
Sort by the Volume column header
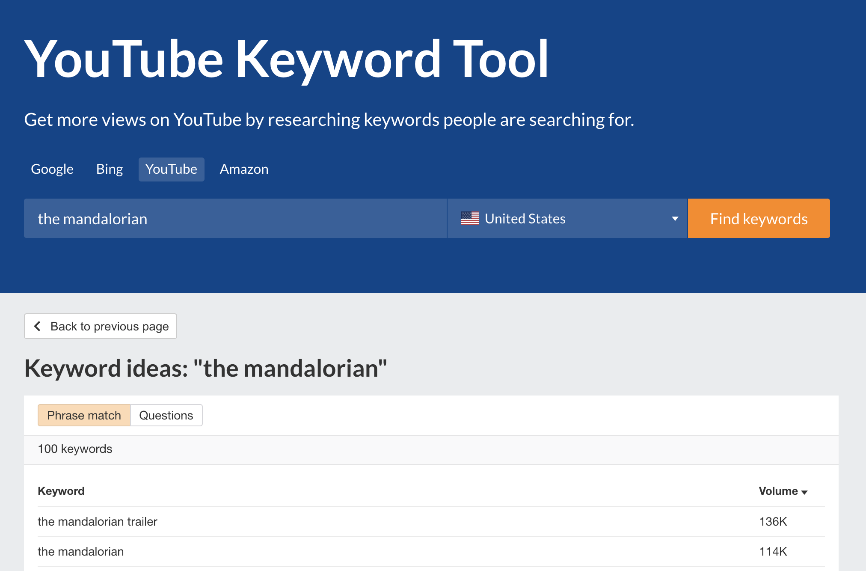(x=783, y=491)
